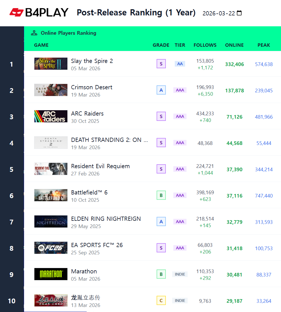This screenshot has height=312, width=281.
Task: Open the 龙胤立志传 title link
Action: (86, 297)
